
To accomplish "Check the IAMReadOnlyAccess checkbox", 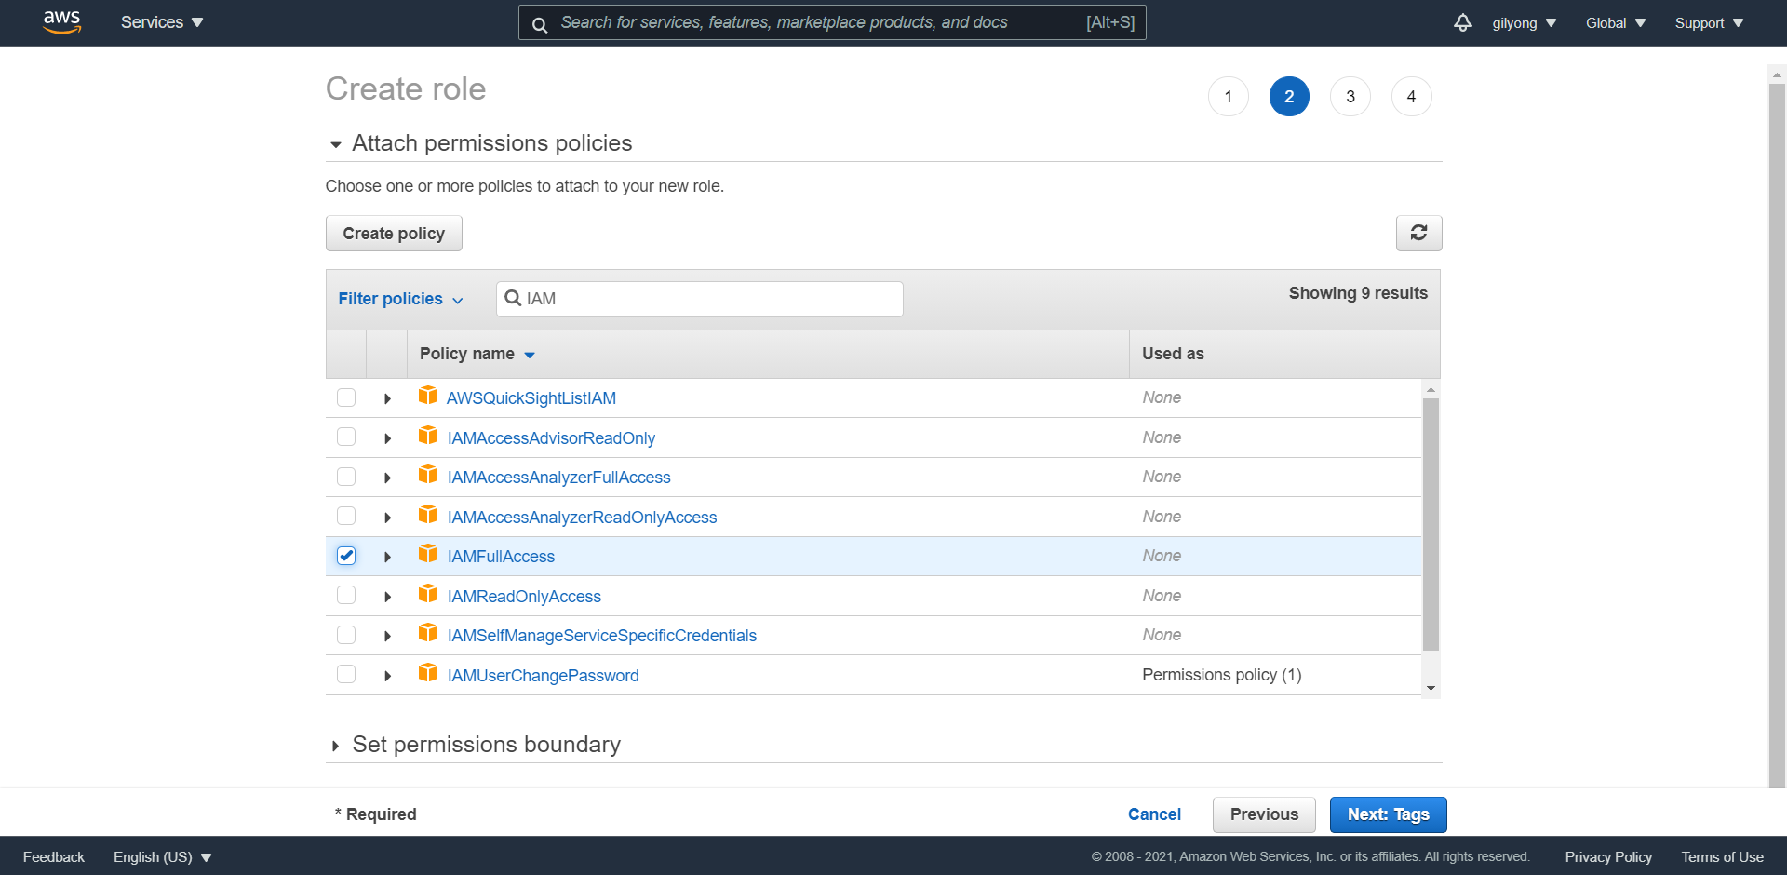I will (346, 595).
